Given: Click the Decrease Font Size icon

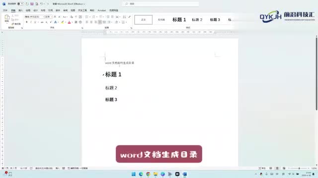Looking at the screenshot, I should click(x=60, y=17).
